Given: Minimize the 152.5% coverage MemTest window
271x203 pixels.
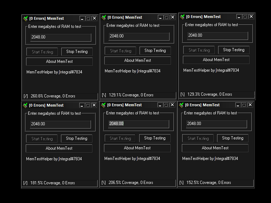Looking at the screenshot, I should [238, 105].
